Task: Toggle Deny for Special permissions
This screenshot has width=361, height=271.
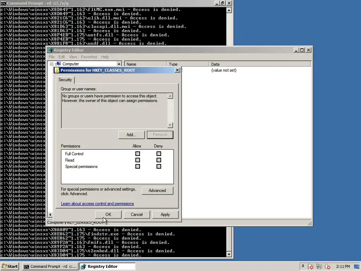Action: point(159,167)
